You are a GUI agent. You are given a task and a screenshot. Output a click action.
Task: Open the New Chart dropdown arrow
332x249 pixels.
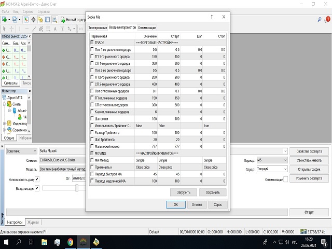pos(9,20)
